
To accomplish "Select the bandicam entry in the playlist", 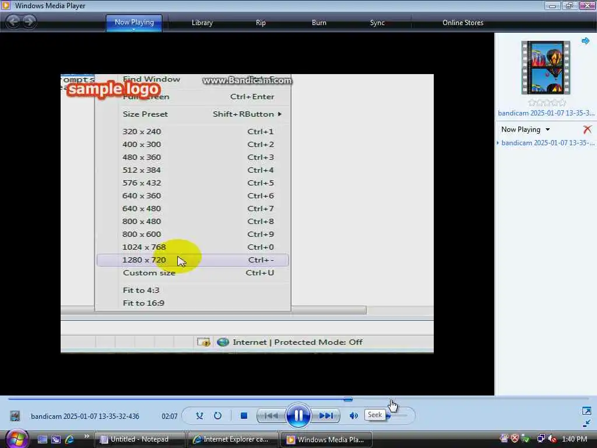I will coord(547,143).
